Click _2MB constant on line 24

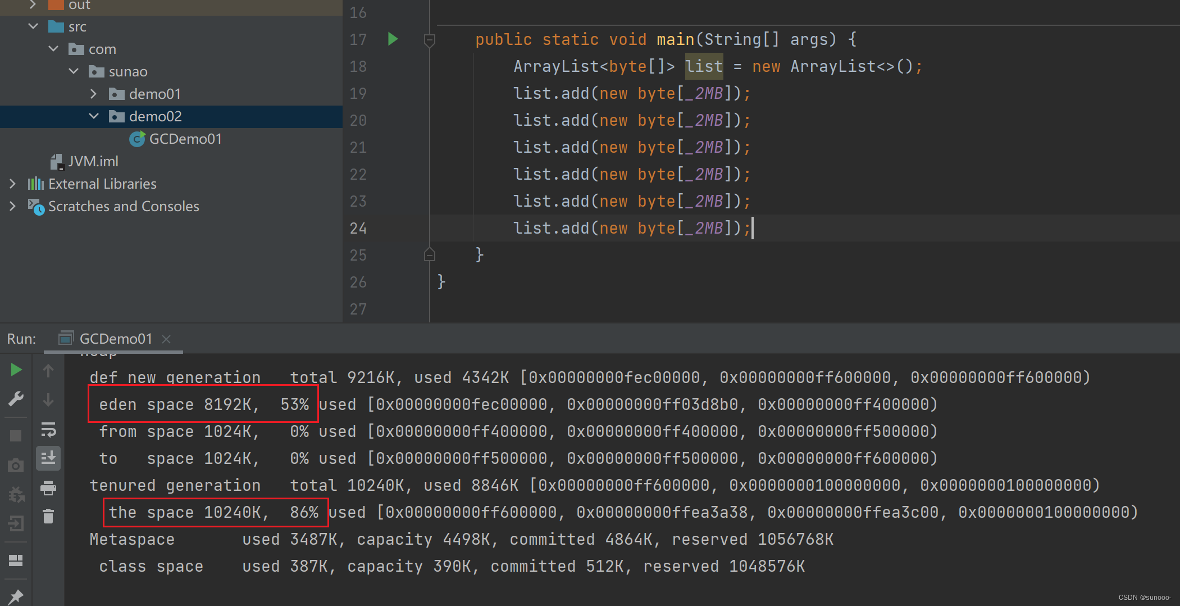pos(704,228)
